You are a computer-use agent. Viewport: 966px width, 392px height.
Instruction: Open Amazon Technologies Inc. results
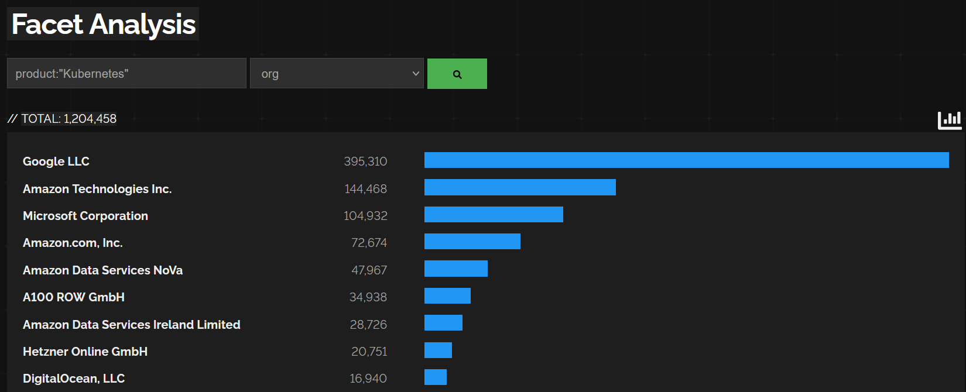coord(97,189)
